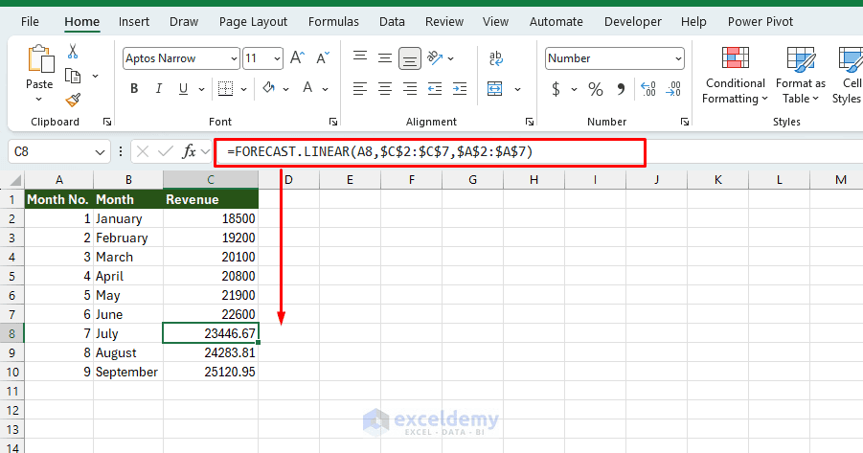Viewport: 863px width, 453px height.
Task: Open text orientation tool
Action: click(435, 57)
